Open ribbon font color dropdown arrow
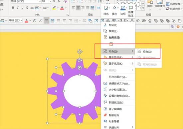The image size is (183, 129). (66, 8)
